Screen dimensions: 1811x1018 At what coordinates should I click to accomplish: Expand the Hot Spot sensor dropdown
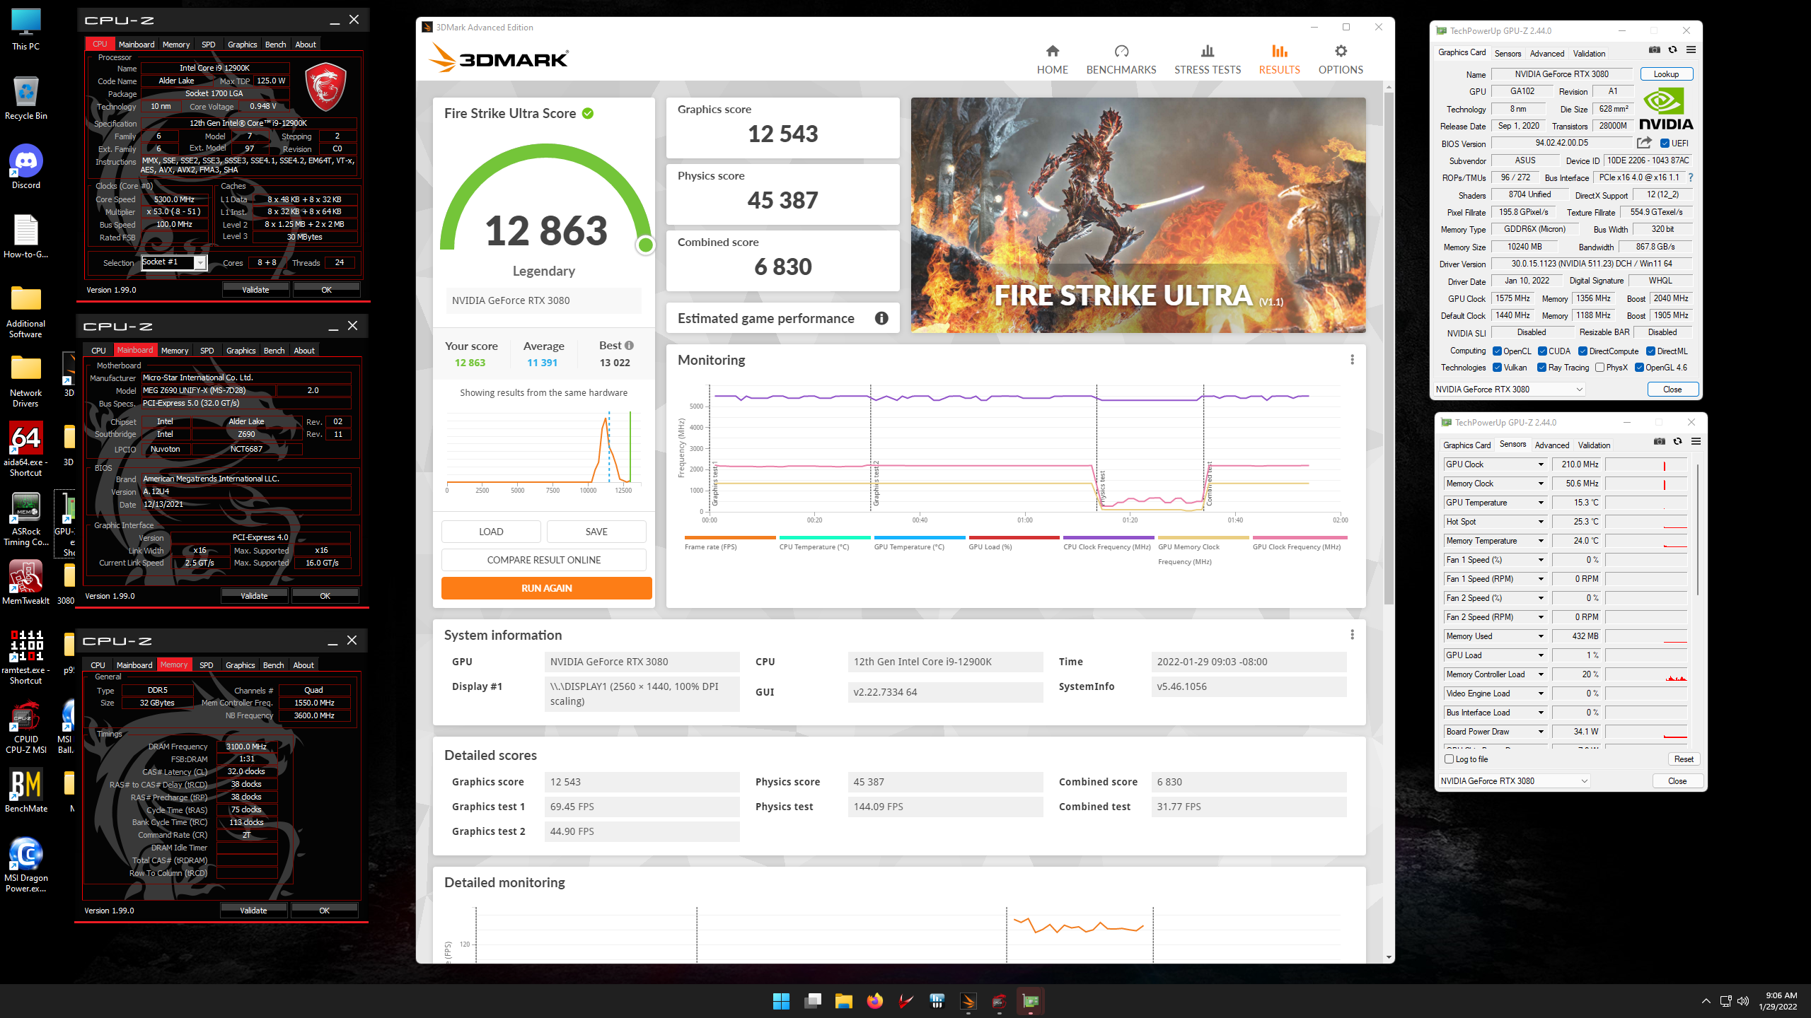pos(1541,522)
